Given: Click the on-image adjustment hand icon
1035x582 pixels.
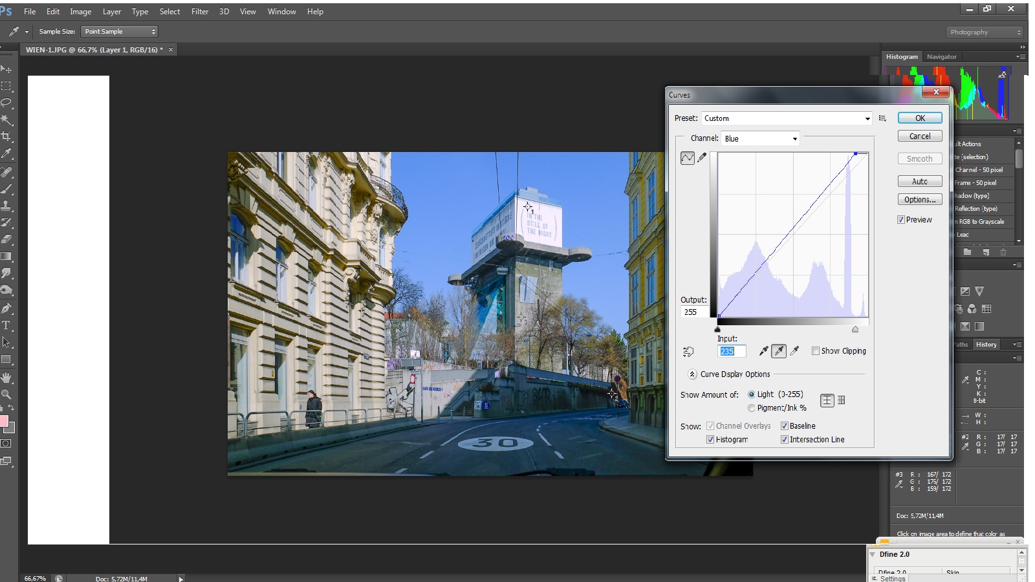Looking at the screenshot, I should point(688,352).
